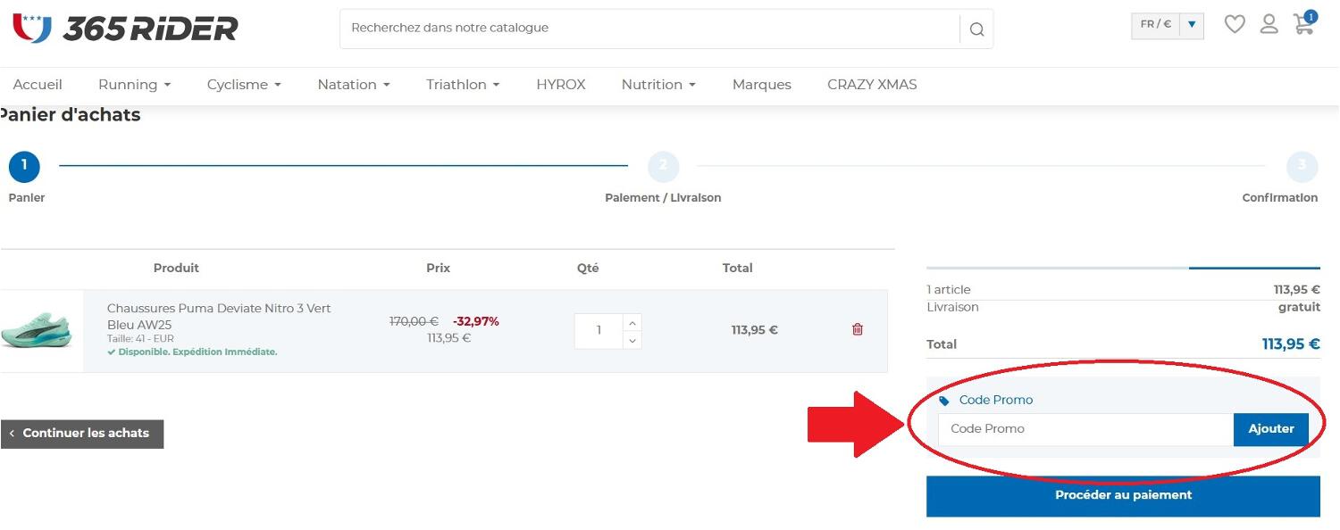Open the search magnifier icon
Image resolution: width=1340 pixels, height=530 pixels.
(976, 29)
